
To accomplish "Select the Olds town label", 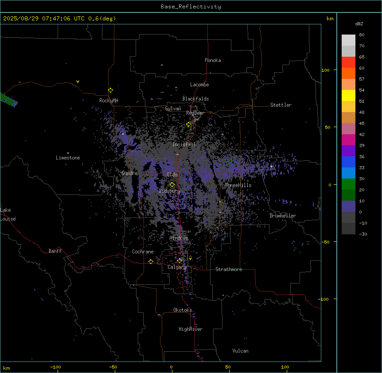I will (172, 175).
